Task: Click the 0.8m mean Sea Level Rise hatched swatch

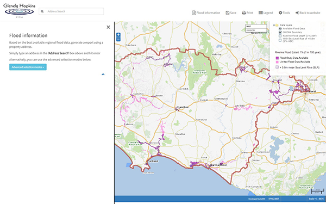Action: [x=277, y=67]
